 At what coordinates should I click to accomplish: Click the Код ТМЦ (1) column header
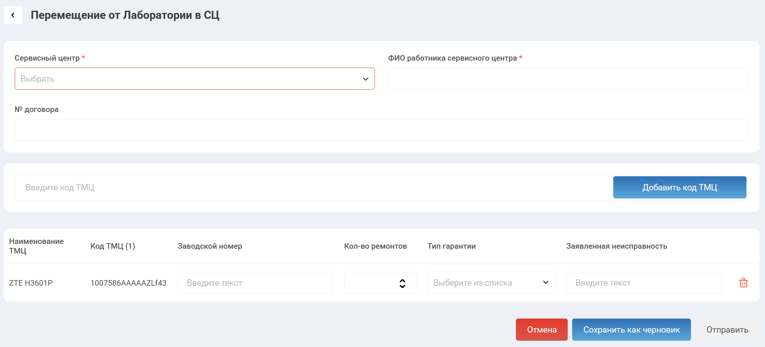click(113, 246)
